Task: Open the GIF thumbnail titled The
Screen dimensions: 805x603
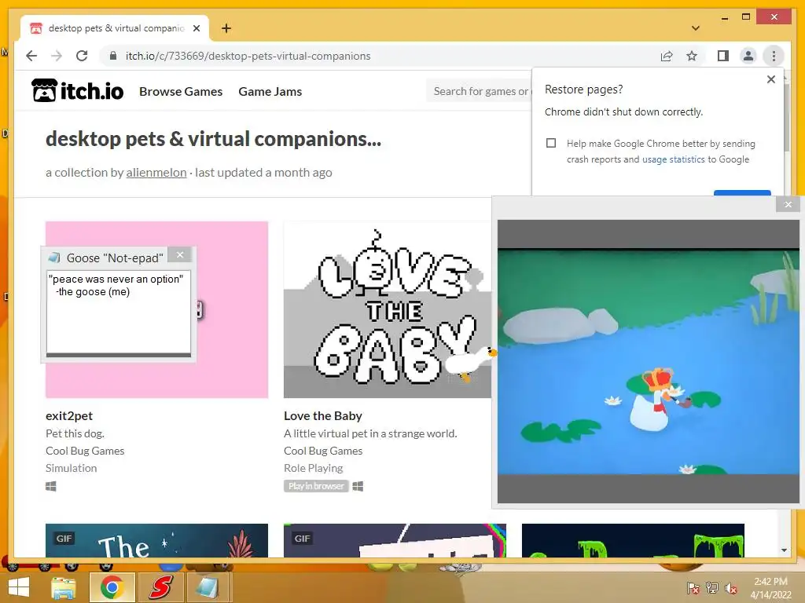Action: pos(156,540)
